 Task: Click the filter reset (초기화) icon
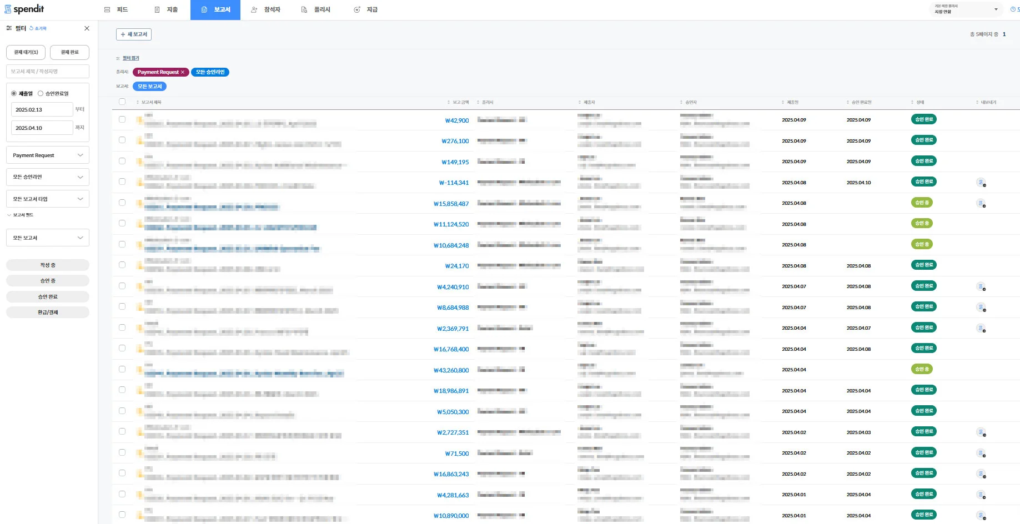32,28
